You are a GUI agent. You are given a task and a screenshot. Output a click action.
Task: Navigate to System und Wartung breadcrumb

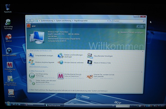coord(64,21)
